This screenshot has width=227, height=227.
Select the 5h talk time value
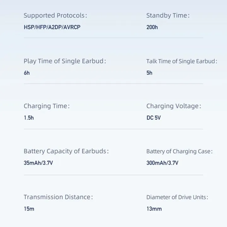[x=149, y=73]
